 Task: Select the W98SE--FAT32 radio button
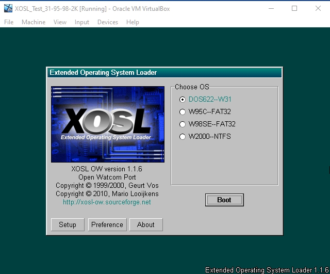click(x=182, y=124)
